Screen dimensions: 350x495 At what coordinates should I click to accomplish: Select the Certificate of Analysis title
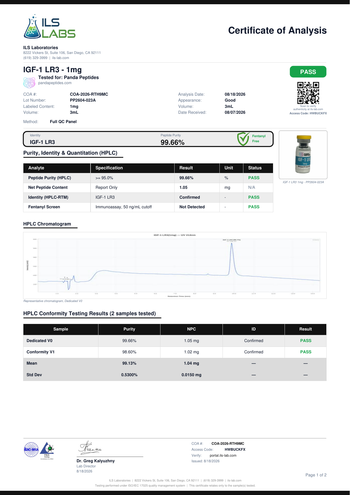pos(277,30)
